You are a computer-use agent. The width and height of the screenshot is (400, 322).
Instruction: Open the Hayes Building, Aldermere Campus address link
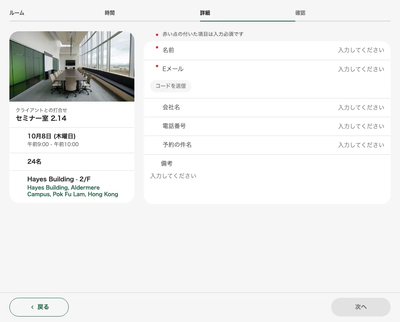click(x=73, y=191)
